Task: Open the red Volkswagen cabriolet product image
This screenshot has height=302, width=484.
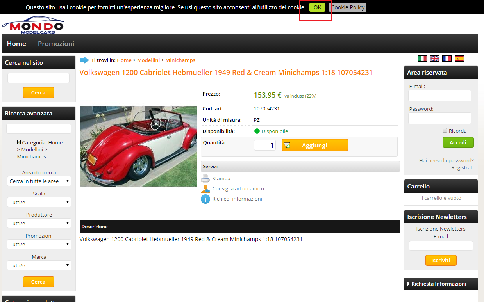Action: 138,146
